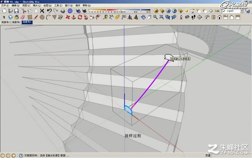Select the pink Eraser tool
This screenshot has height=158, width=252.
(x=23, y=17)
